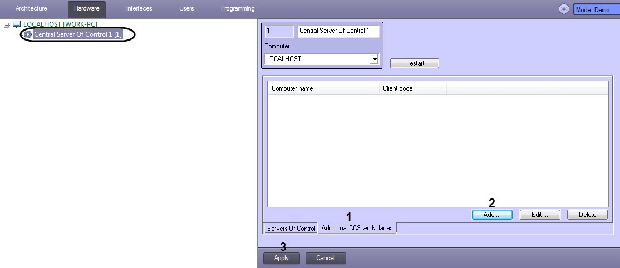Open the Programming tab
This screenshot has height=268, width=620.
point(238,8)
